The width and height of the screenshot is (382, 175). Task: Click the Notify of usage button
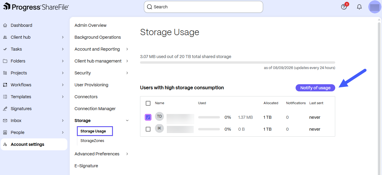point(315,88)
